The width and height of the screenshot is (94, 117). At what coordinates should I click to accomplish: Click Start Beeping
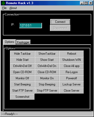[x=22, y=84]
